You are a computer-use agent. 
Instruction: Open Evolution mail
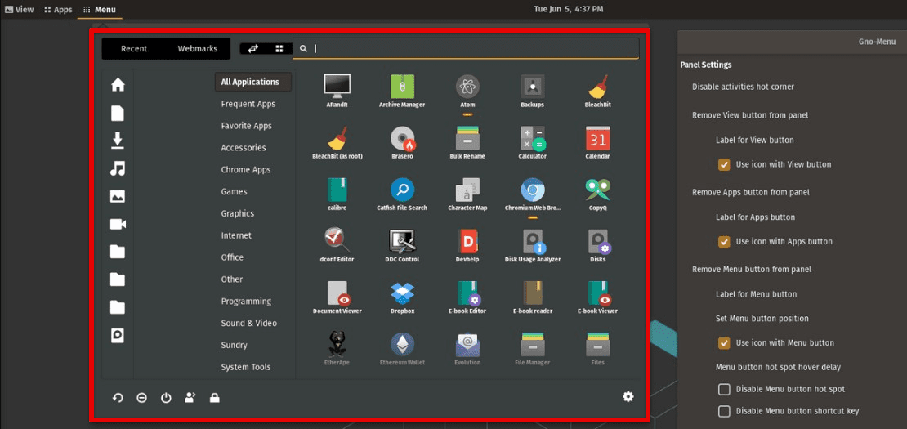(467, 349)
